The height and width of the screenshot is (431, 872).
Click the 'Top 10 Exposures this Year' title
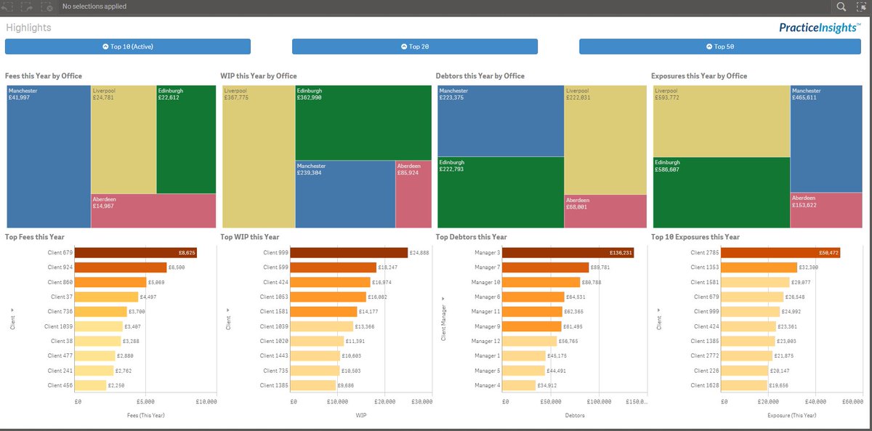[x=695, y=237]
